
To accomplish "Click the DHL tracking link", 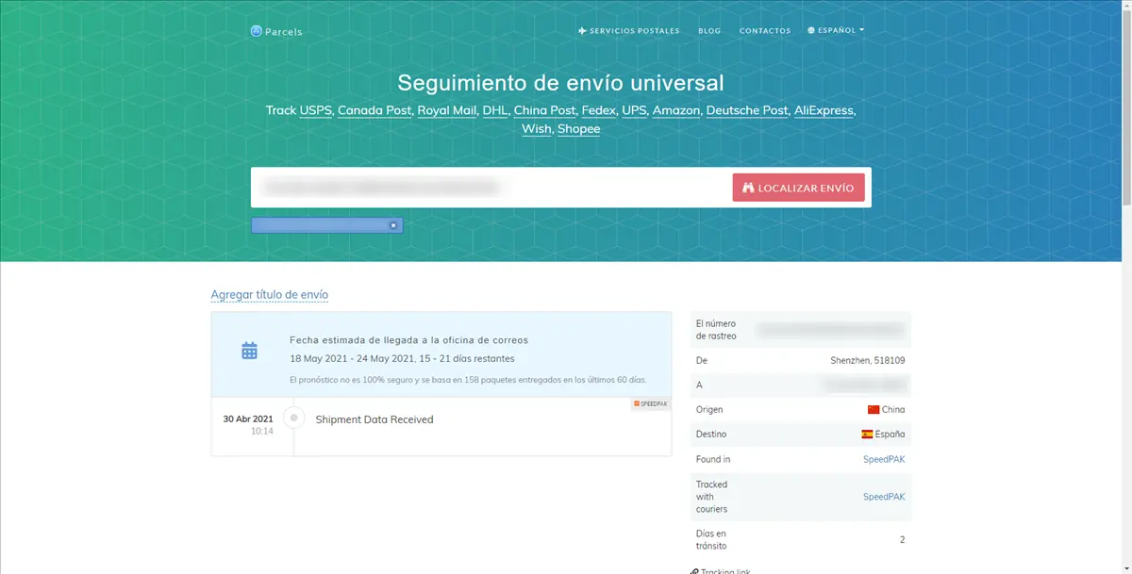I will coord(494,110).
